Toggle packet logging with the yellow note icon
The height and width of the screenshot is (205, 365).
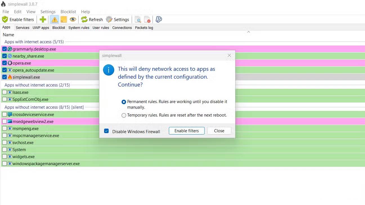(x=64, y=19)
